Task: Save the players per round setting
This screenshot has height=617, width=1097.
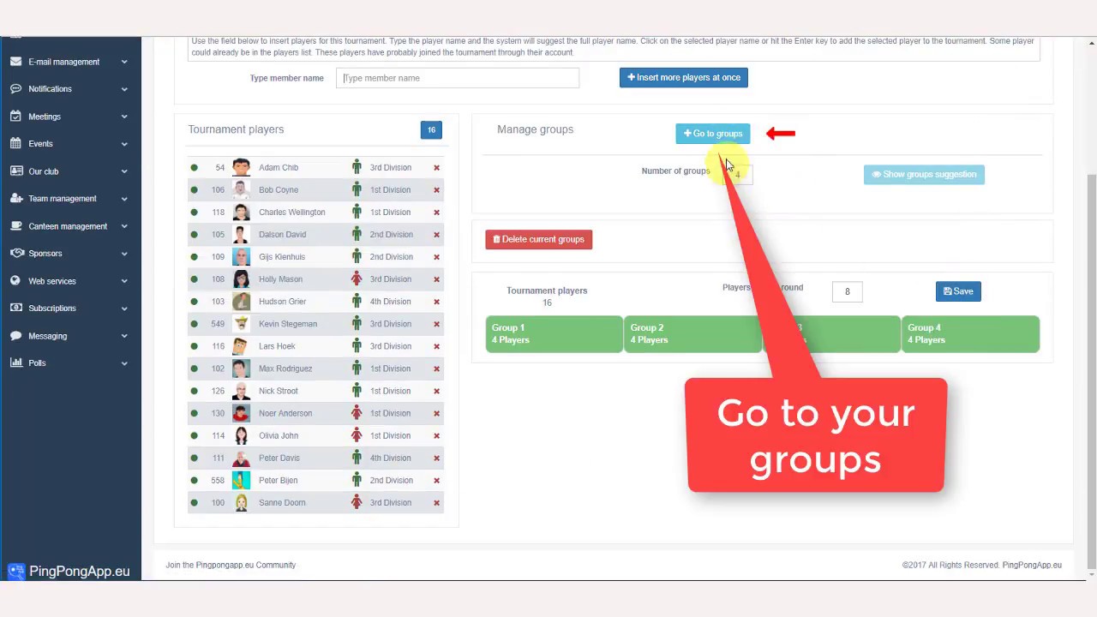Action: [958, 291]
